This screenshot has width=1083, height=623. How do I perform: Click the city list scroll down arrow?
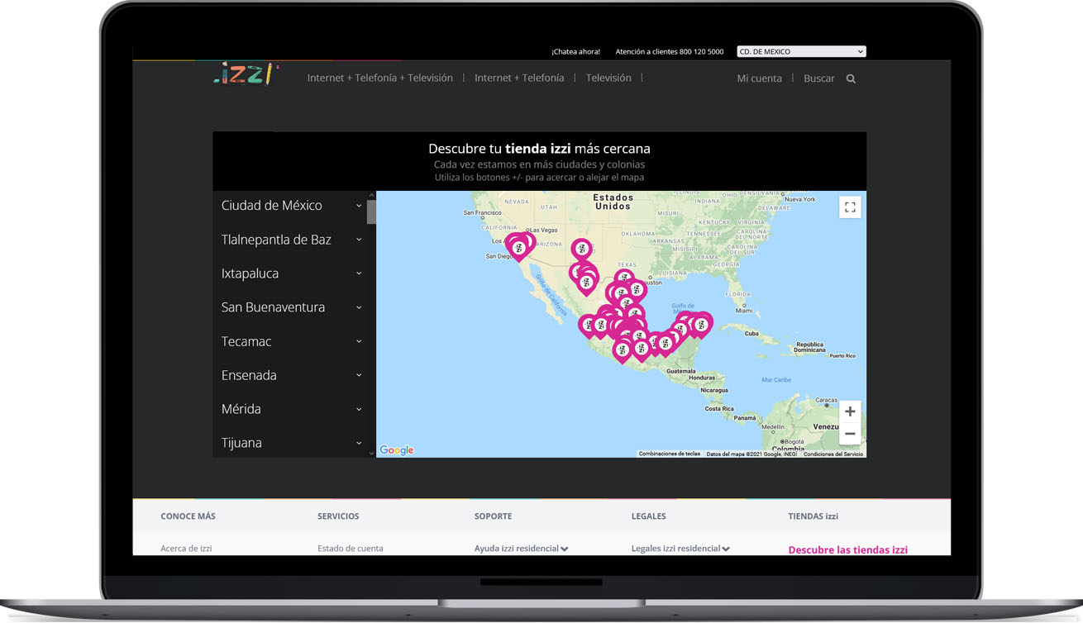pyautogui.click(x=372, y=453)
